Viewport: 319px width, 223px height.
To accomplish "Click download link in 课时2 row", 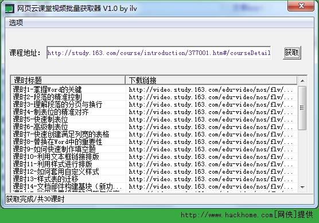I will 211,97.
